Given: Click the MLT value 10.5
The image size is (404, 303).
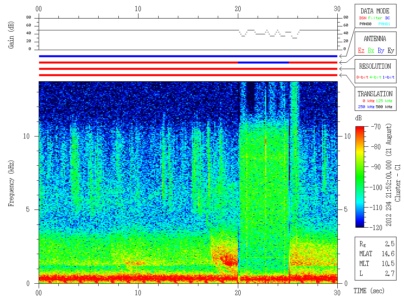Looking at the screenshot, I should click(x=388, y=263).
